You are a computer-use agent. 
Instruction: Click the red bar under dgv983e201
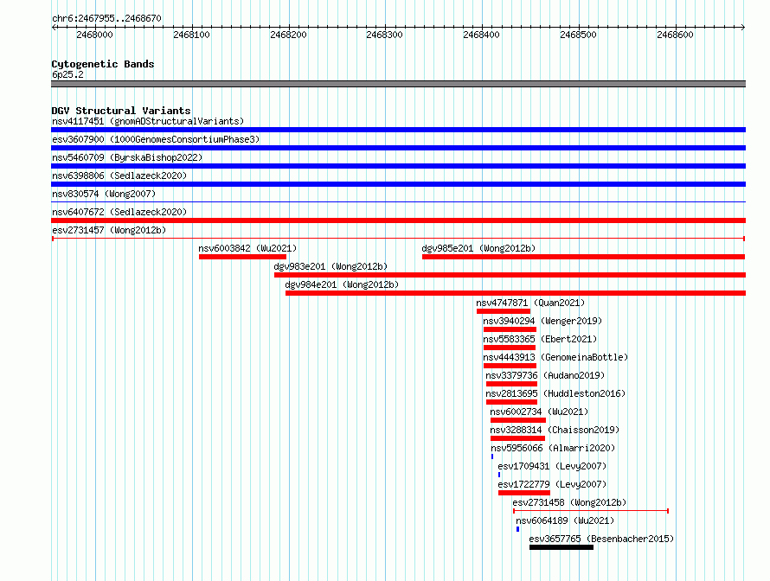(x=510, y=275)
